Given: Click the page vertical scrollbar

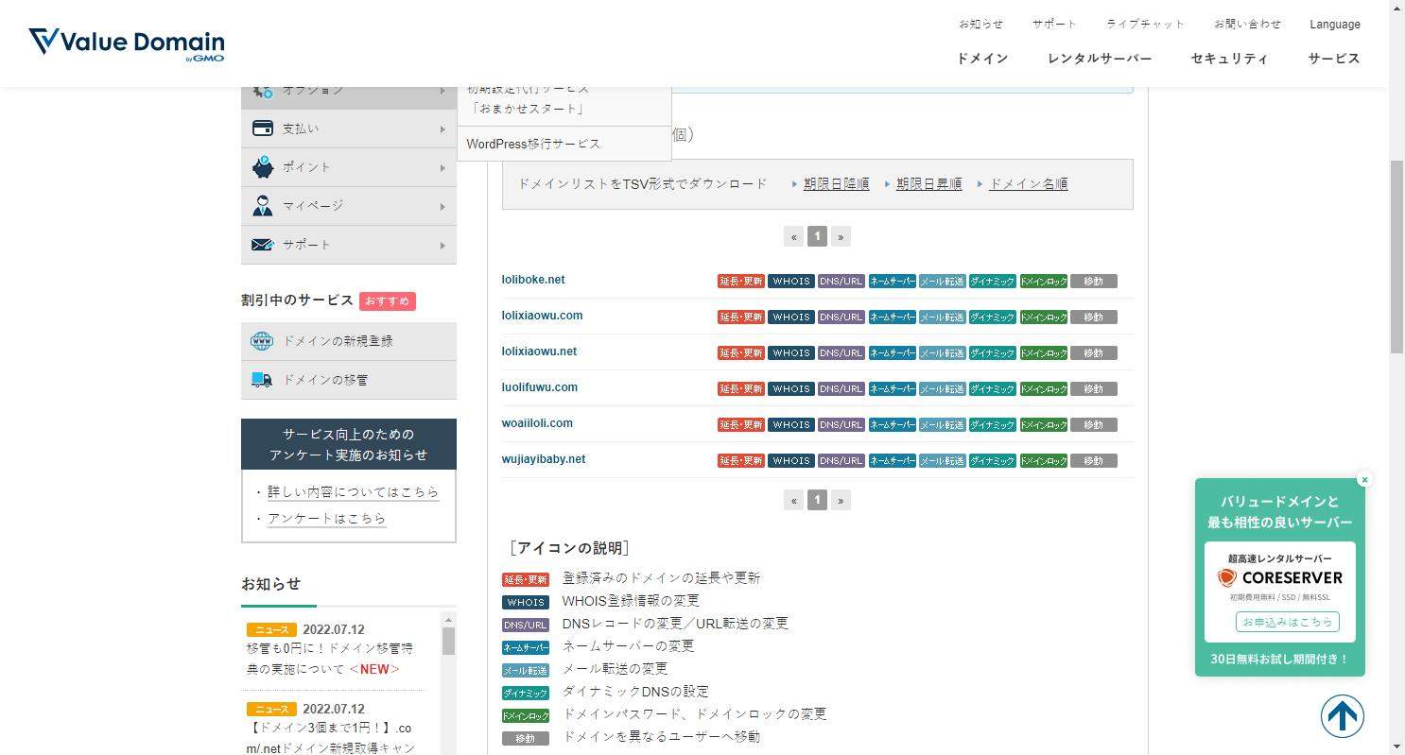Looking at the screenshot, I should click(x=1396, y=257).
